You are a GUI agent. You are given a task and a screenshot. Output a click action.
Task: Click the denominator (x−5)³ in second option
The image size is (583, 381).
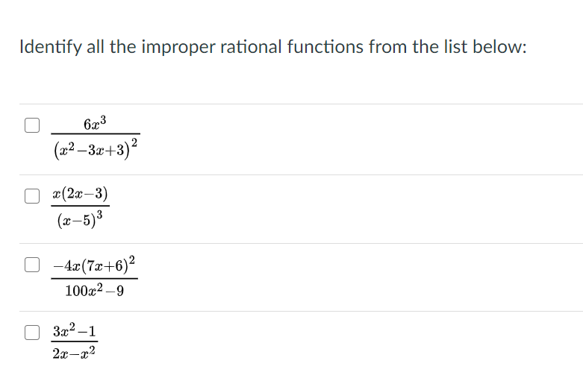pos(80,219)
